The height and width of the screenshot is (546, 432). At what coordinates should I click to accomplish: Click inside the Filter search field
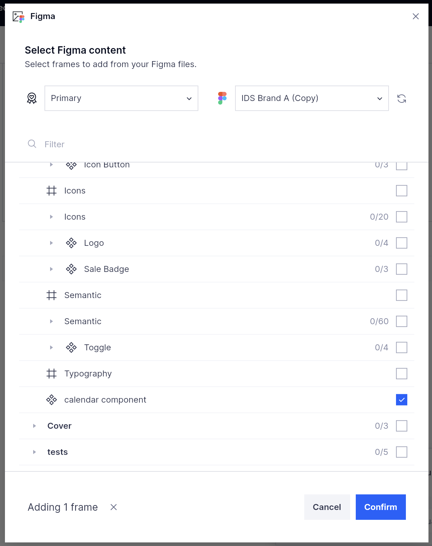106,144
